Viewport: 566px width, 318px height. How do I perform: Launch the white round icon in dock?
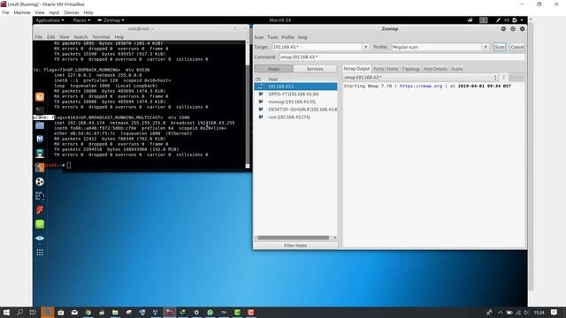[40, 182]
